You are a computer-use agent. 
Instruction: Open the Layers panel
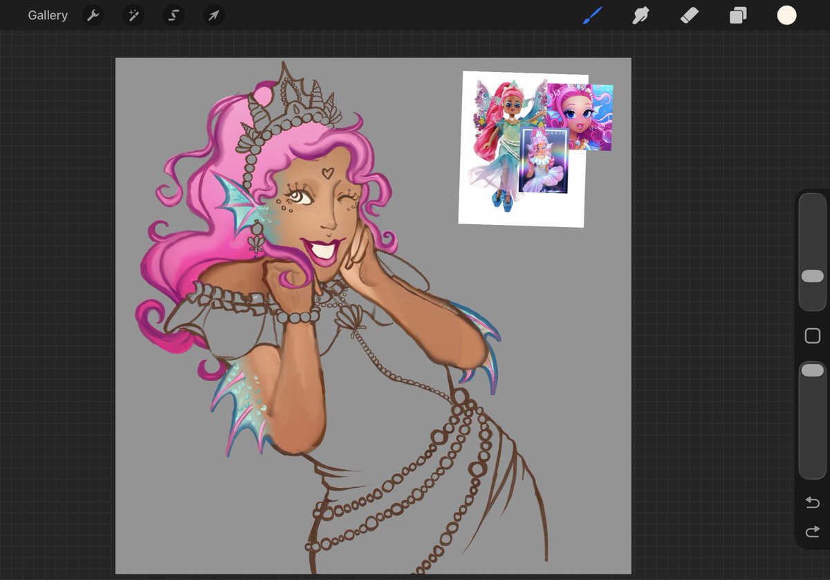(x=738, y=15)
